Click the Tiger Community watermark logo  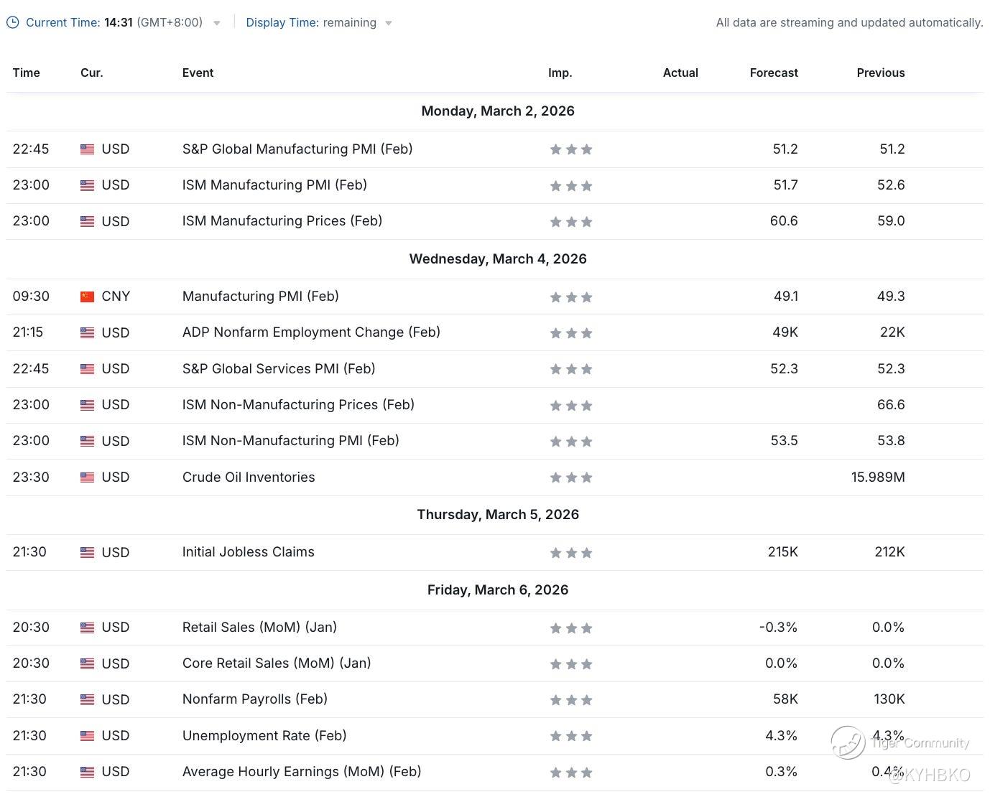coord(848,742)
